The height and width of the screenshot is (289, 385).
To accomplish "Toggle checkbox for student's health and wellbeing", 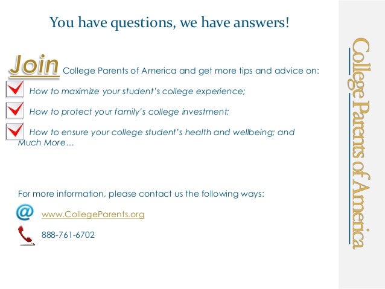I will 14,132.
